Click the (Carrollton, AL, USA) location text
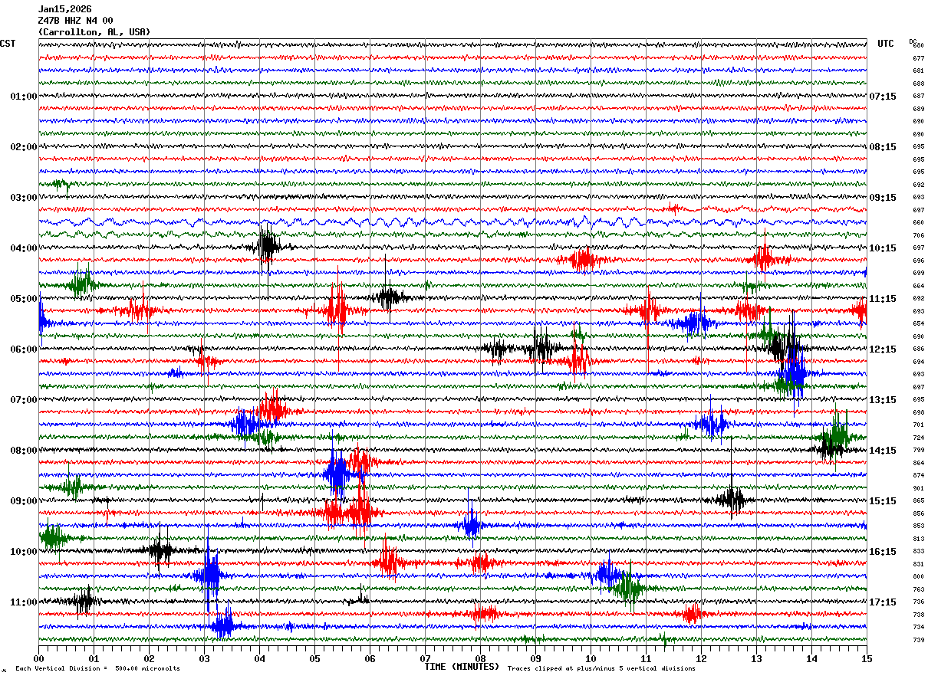The width and height of the screenshot is (928, 679). coord(94,32)
